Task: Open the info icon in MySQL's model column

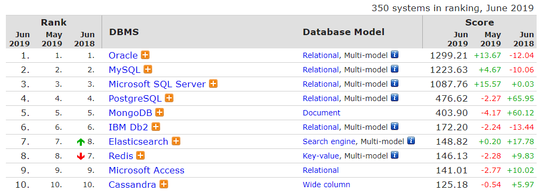Action: (395, 69)
